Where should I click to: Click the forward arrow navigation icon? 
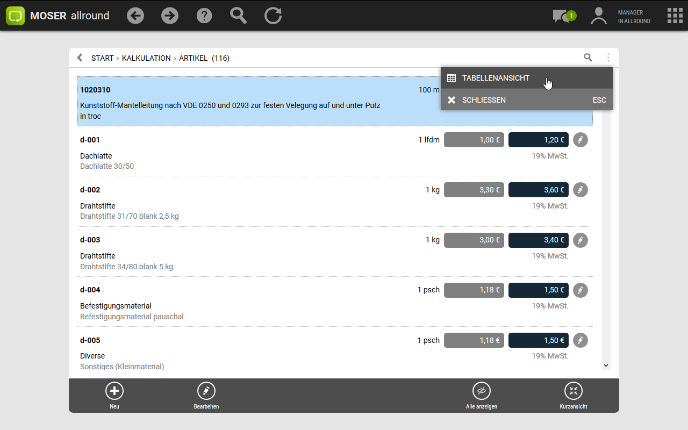pos(170,16)
